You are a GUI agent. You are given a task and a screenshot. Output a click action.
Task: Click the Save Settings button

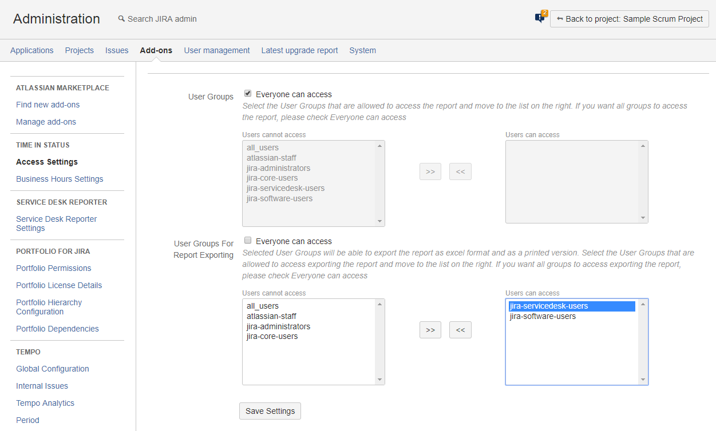click(x=270, y=411)
